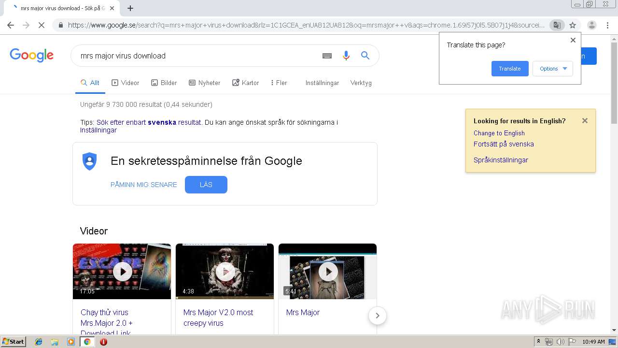
Task: Open the translate Options dropdown
Action: [x=553, y=69]
